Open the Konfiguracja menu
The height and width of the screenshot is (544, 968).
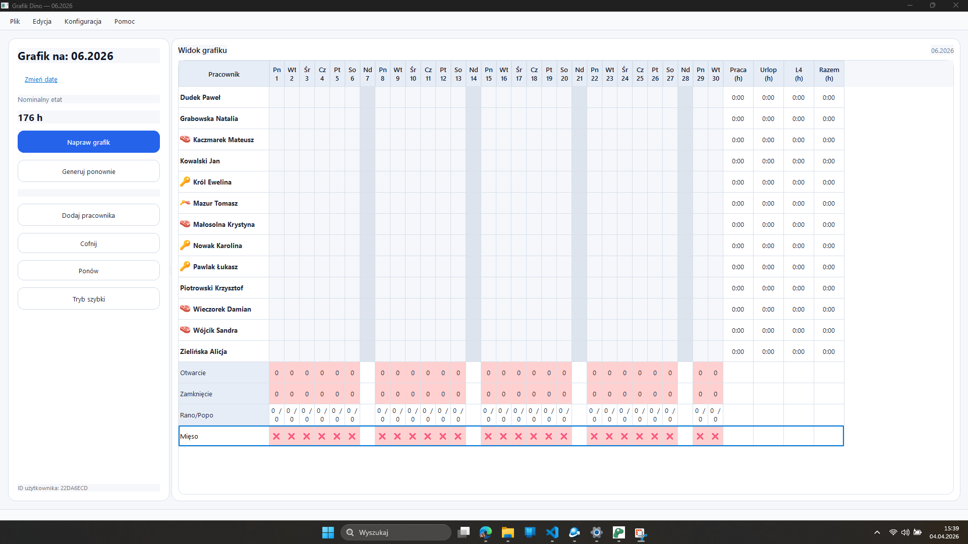click(x=83, y=21)
